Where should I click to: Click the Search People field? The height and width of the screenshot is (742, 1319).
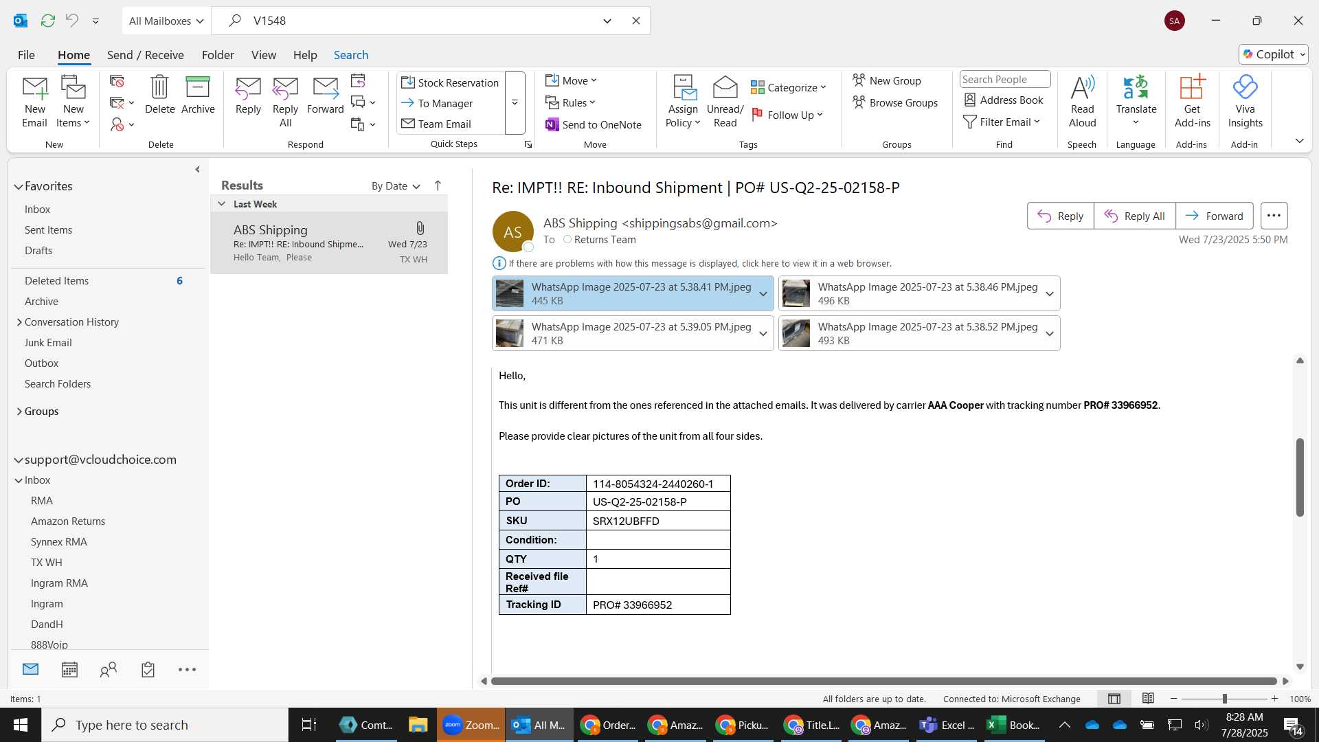tap(1004, 80)
